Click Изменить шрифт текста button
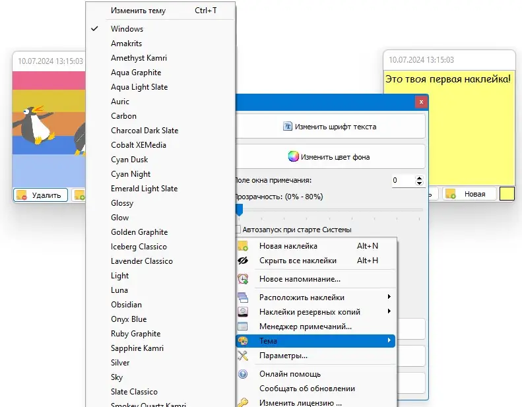This screenshot has height=407, width=522. (330, 127)
